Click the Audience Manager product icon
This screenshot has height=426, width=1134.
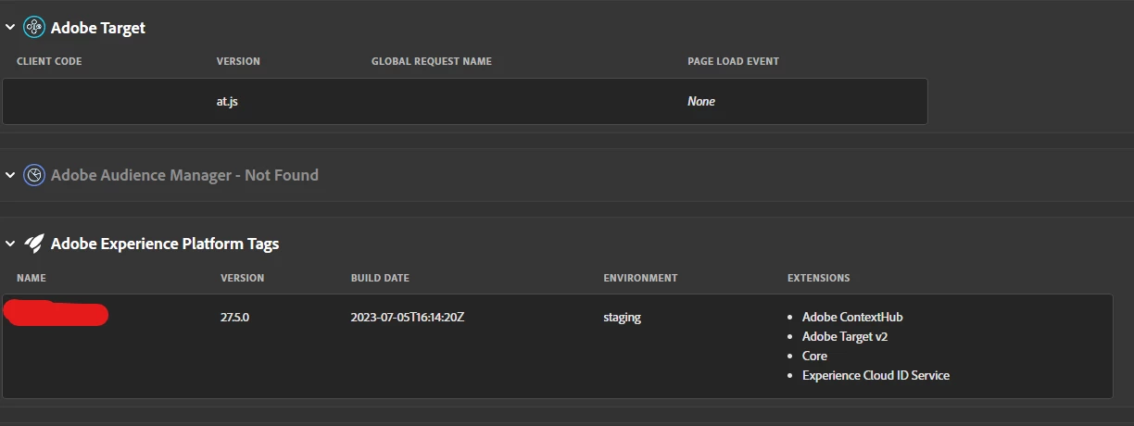pyautogui.click(x=34, y=175)
